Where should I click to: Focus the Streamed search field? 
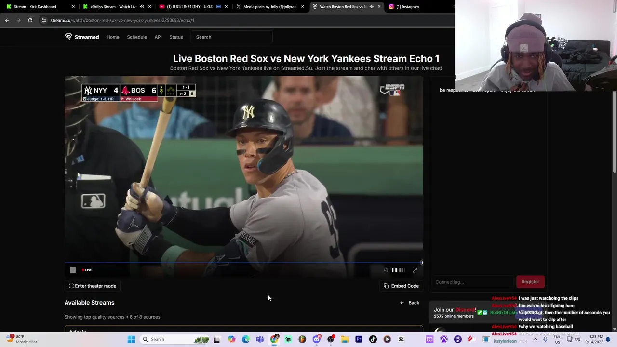(x=232, y=37)
